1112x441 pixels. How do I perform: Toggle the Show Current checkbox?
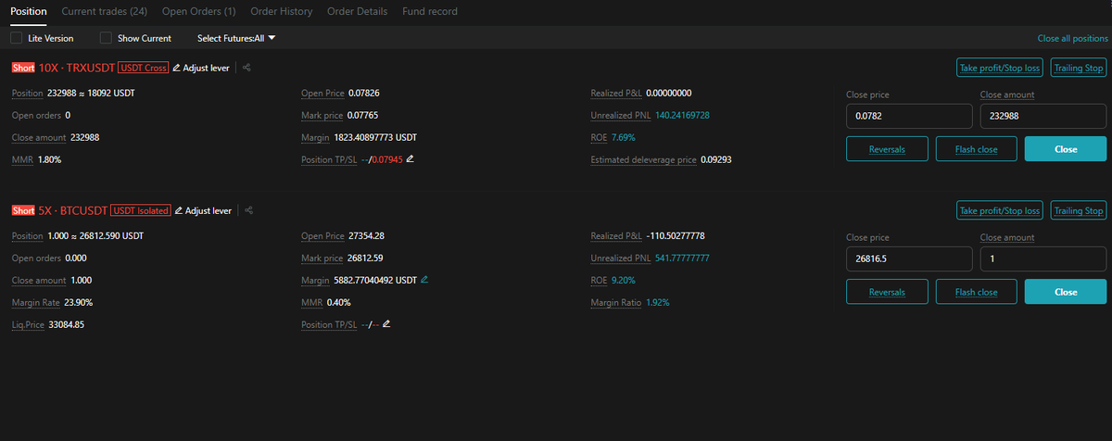click(106, 38)
